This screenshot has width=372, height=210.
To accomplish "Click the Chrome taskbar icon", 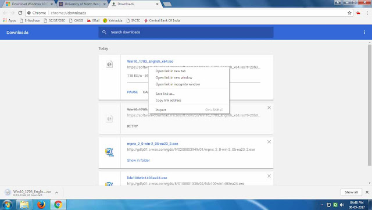I will [x=58, y=205].
